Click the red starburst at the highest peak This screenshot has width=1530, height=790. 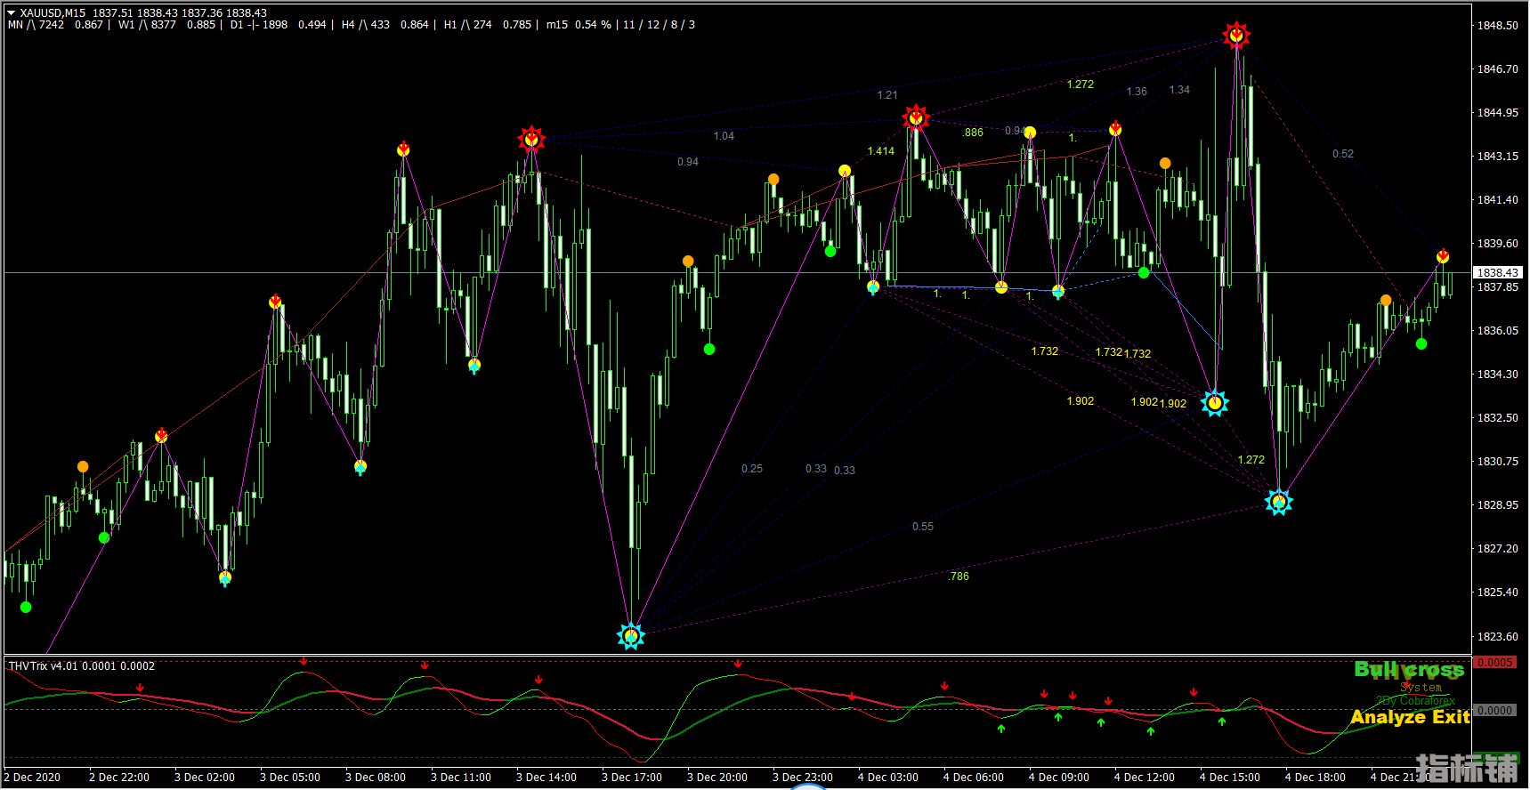click(x=1236, y=36)
